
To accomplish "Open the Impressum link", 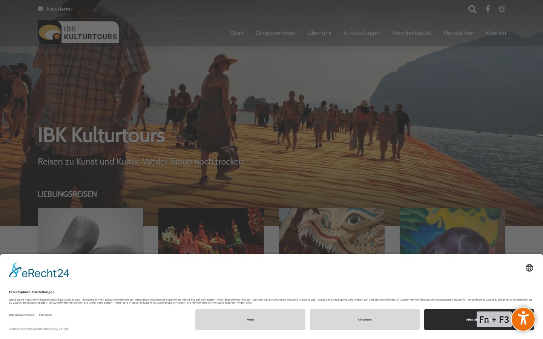I will (x=45, y=315).
